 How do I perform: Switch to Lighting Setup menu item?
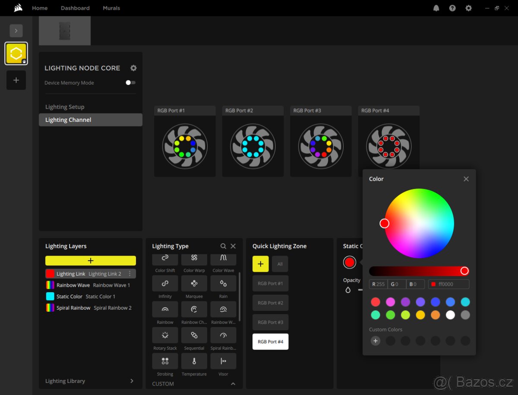(65, 107)
